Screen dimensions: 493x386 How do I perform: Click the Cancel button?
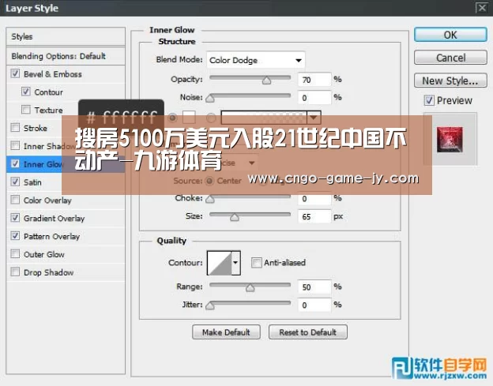(x=450, y=58)
